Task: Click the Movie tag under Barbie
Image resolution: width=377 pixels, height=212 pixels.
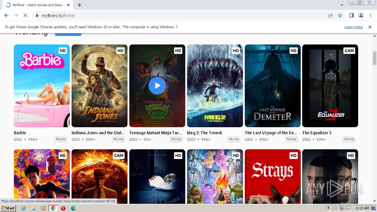Action: coord(61,139)
